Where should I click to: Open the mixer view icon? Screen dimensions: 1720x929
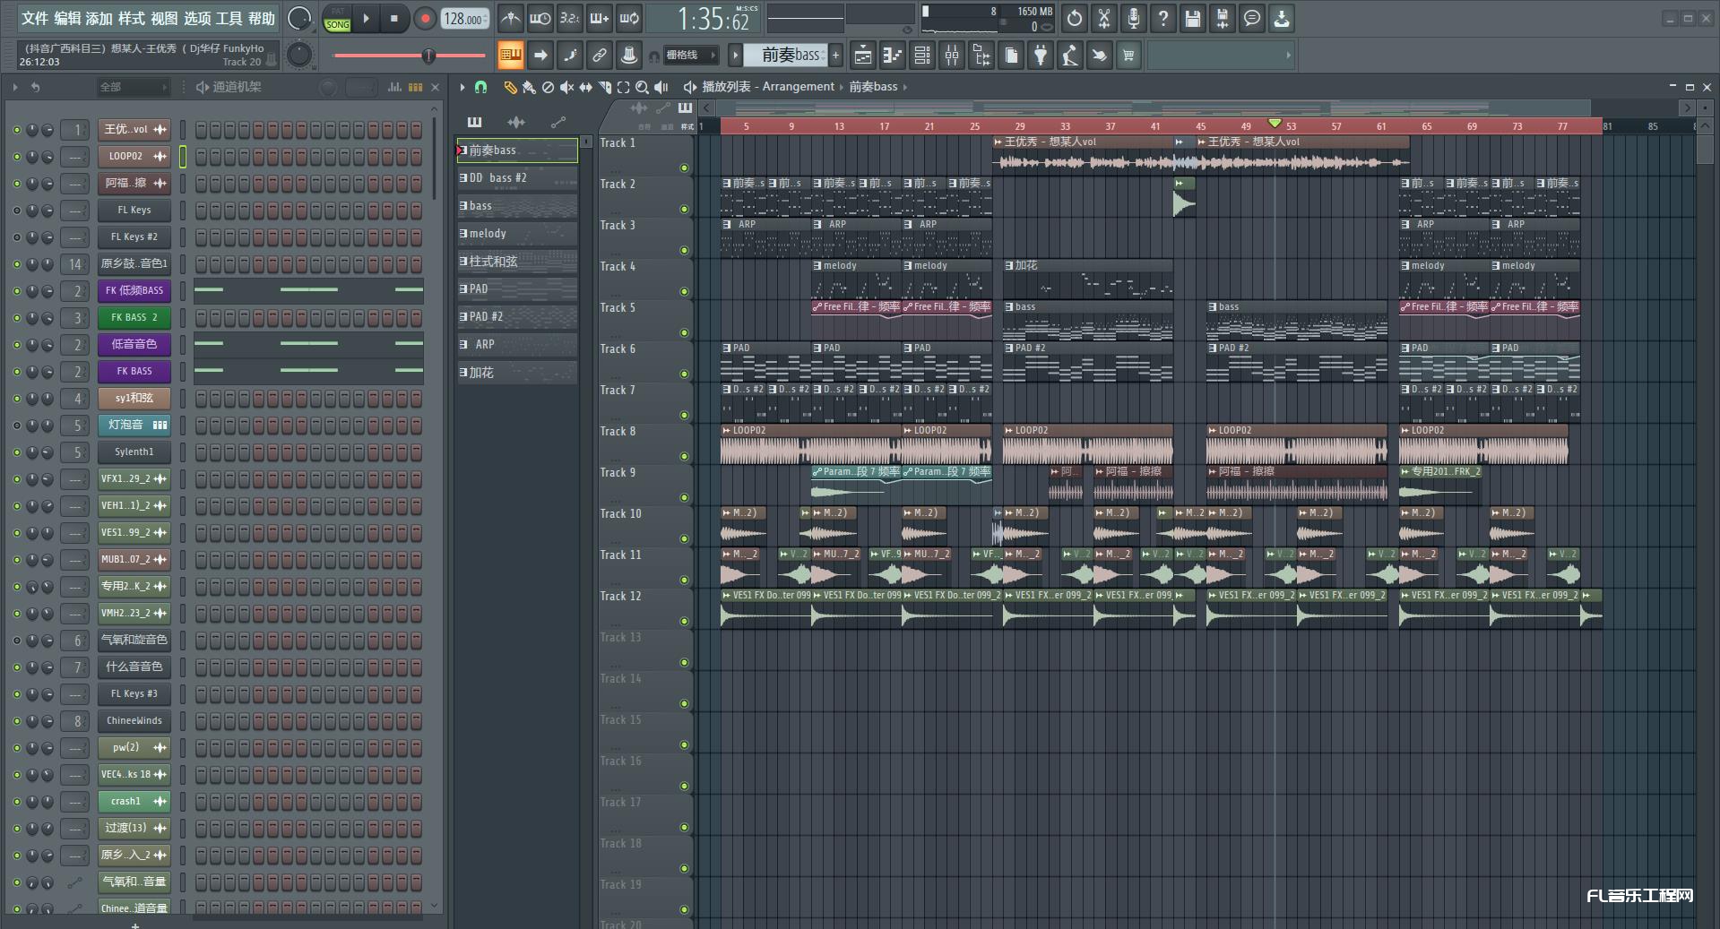(951, 56)
